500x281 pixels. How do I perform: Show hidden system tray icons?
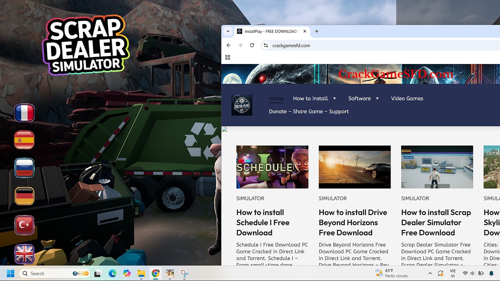[430, 273]
